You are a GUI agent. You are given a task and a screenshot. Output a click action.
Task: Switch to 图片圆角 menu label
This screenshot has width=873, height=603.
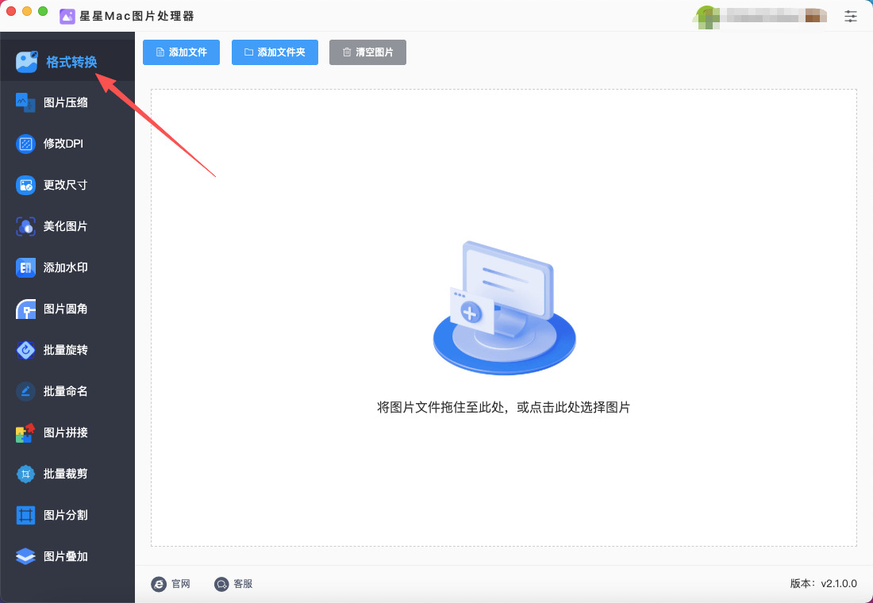click(x=66, y=309)
